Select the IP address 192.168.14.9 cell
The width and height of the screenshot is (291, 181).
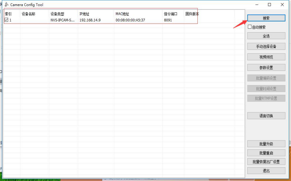[90, 20]
